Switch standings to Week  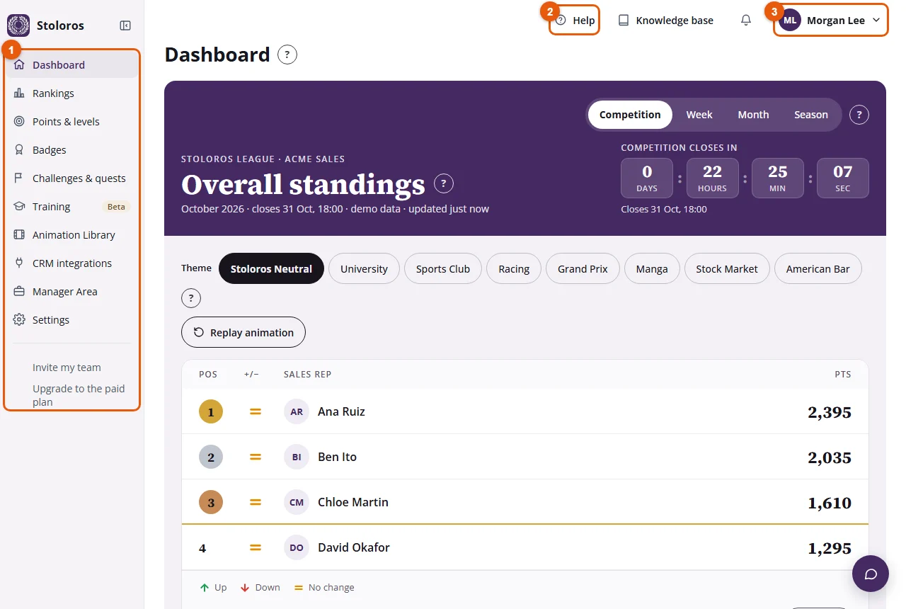click(699, 115)
